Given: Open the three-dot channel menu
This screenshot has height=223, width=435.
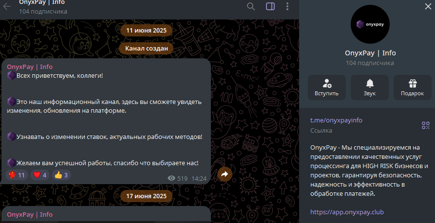Looking at the screenshot, I should (287, 6).
